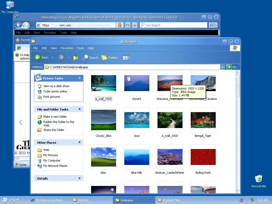Image resolution: width=272 pixels, height=204 pixels.
Task: Click the Wallpaper window scroll down arrow
Action: pyautogui.click(x=238, y=191)
